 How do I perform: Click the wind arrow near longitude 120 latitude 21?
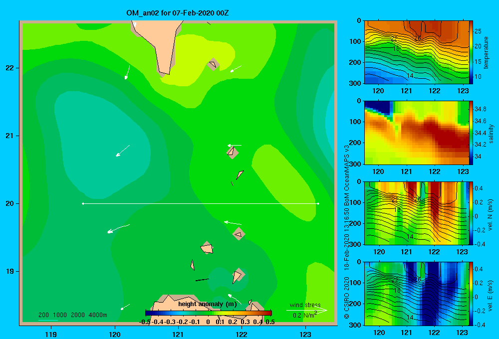(x=123, y=151)
